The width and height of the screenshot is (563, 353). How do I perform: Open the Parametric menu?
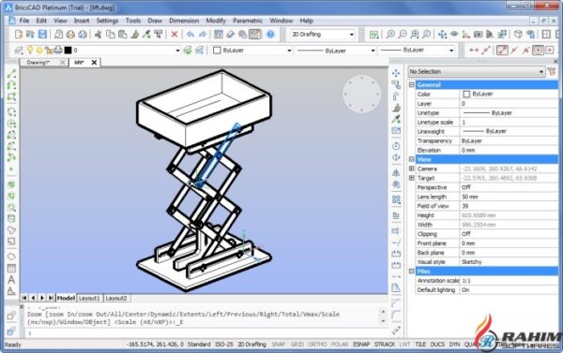(x=248, y=21)
